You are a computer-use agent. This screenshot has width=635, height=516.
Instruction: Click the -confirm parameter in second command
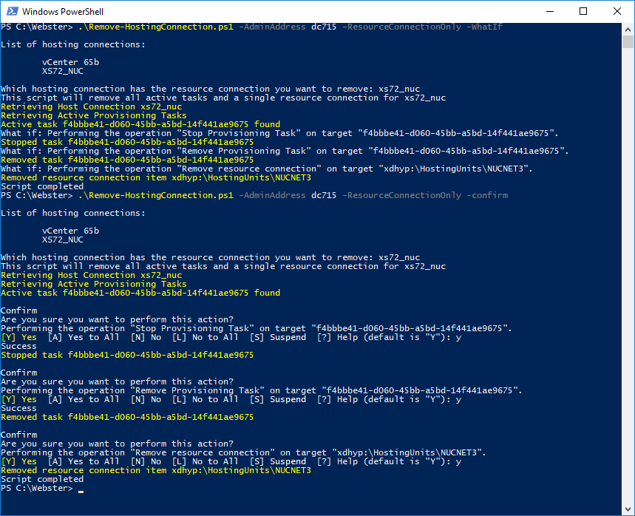click(x=486, y=195)
